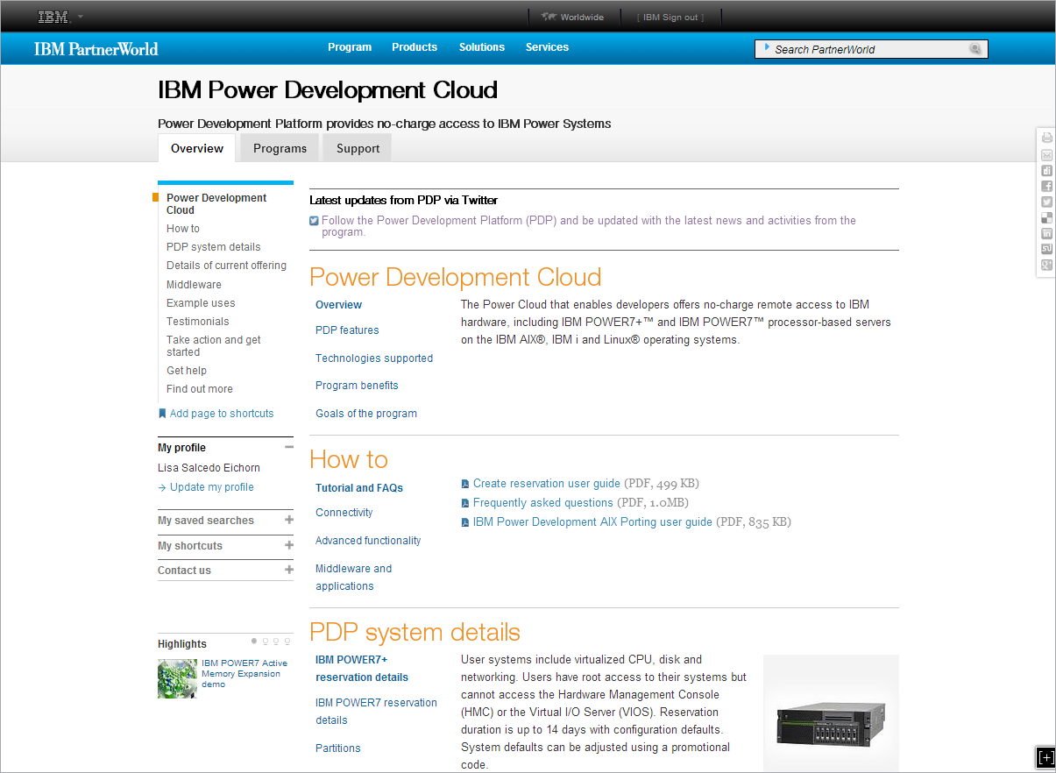The image size is (1056, 773).
Task: Share page on Google Plus
Action: pos(1046,265)
